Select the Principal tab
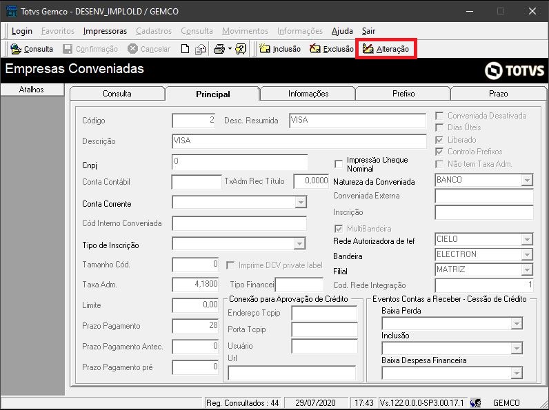Image resolution: width=549 pixels, height=410 pixels. coord(213,94)
